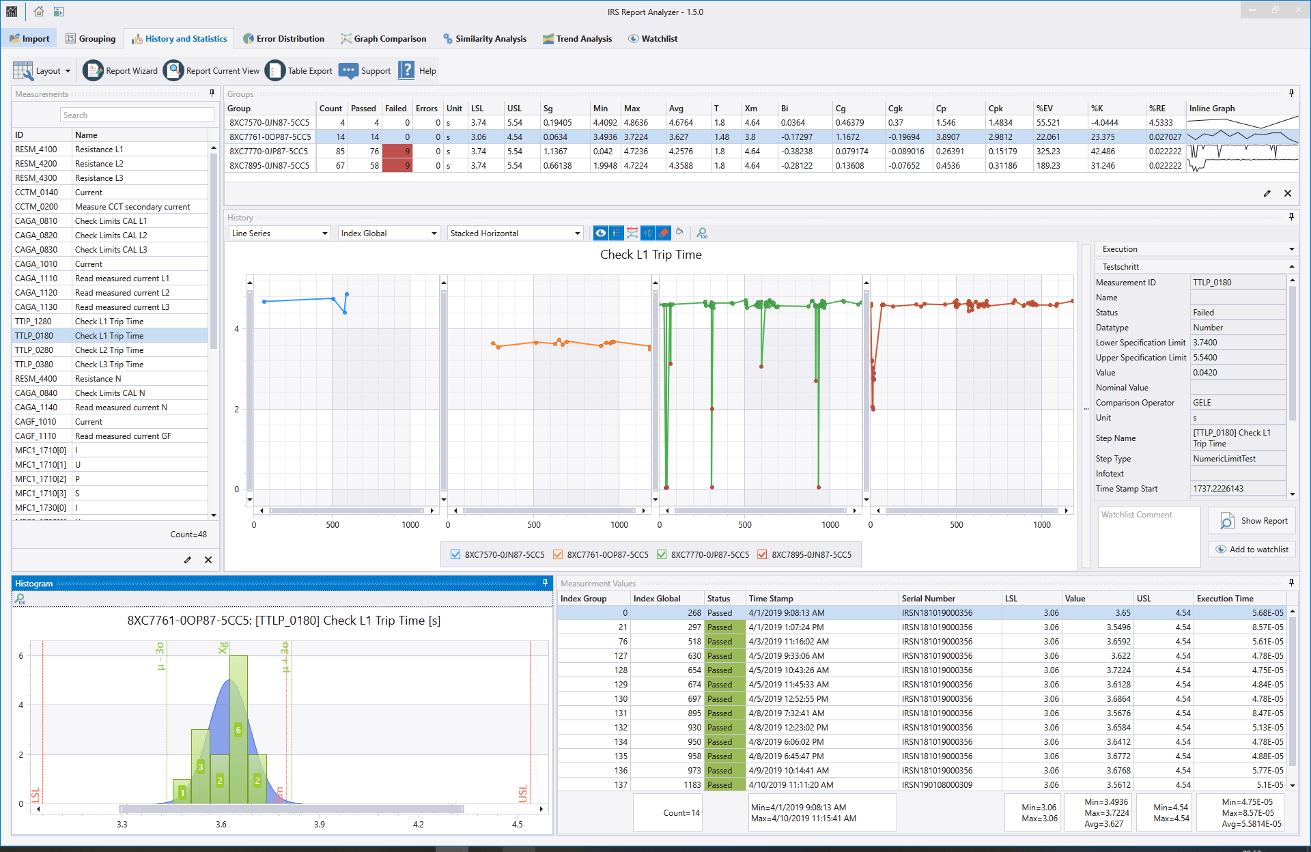Switch to the Import tab
Viewport: 1311px width, 852px height.
coord(29,39)
